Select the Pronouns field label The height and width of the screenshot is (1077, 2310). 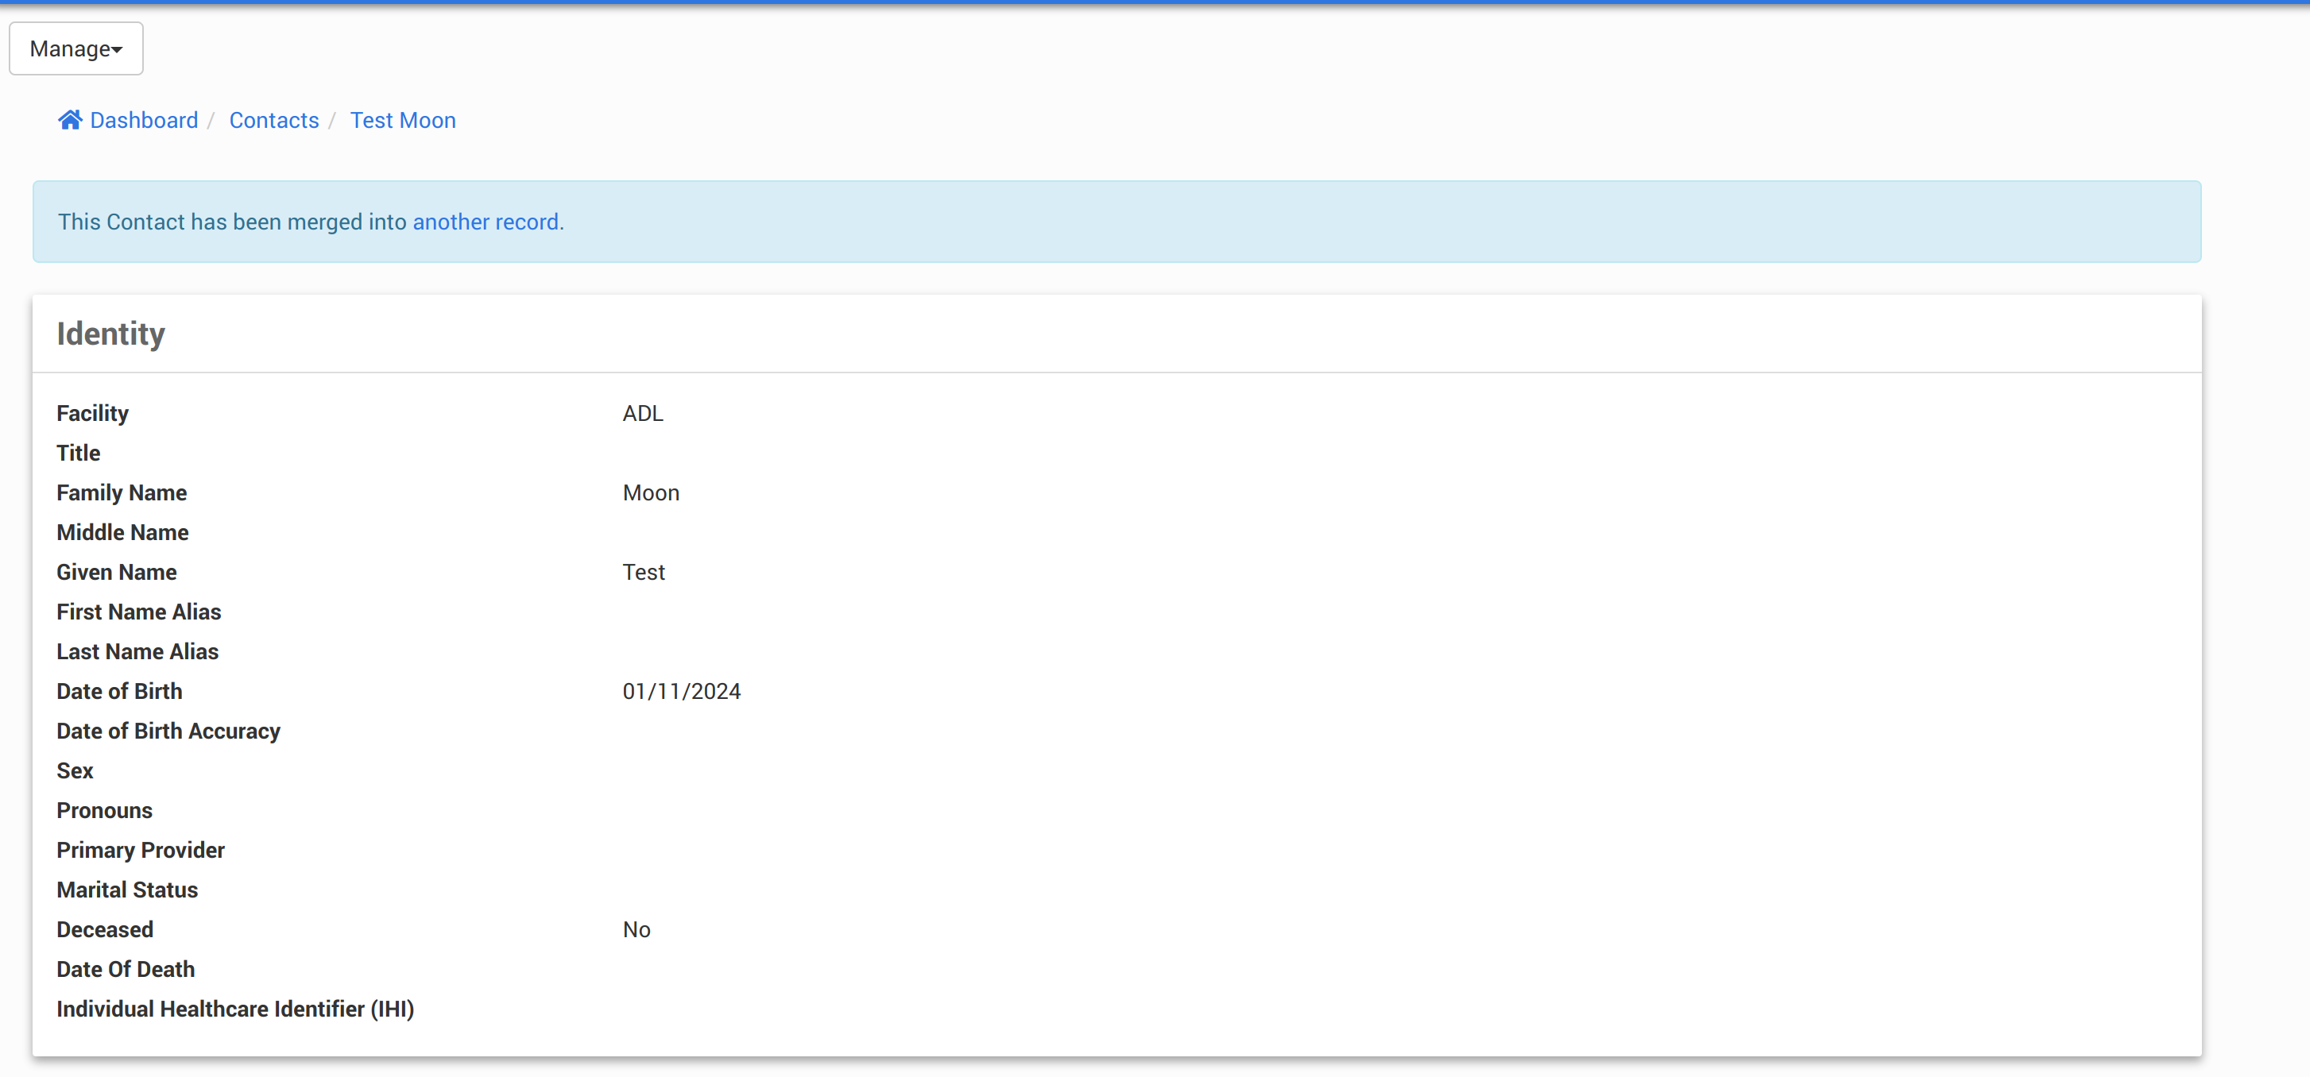(104, 810)
